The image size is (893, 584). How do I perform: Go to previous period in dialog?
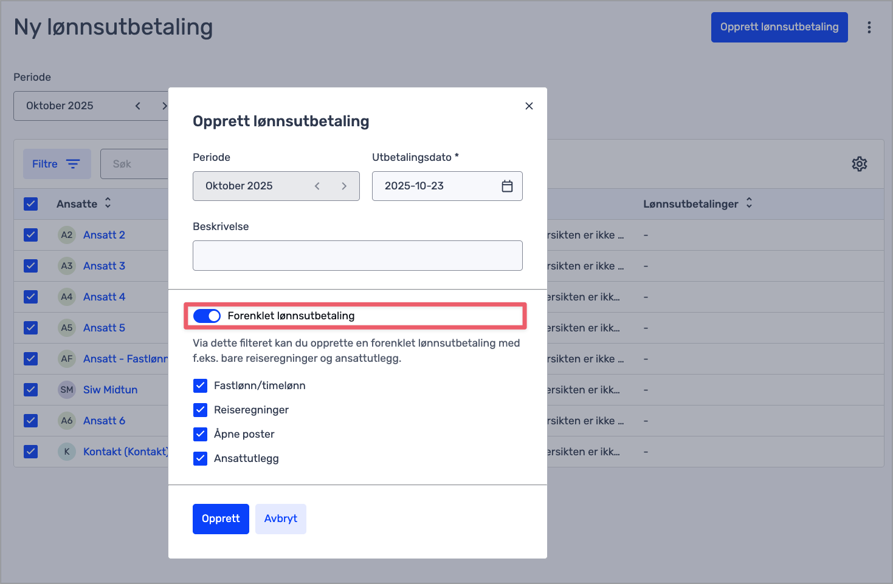click(x=317, y=186)
